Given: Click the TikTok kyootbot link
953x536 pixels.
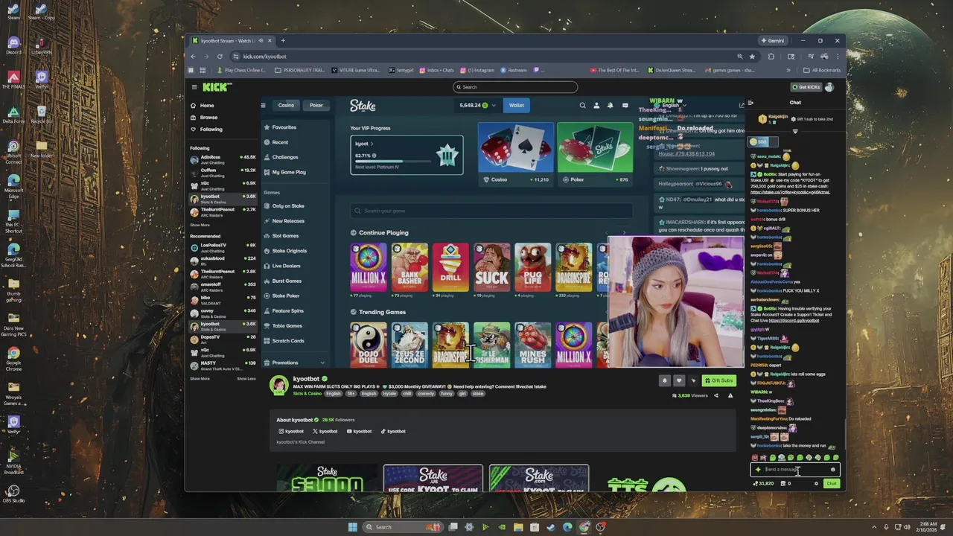Looking at the screenshot, I should click(393, 431).
